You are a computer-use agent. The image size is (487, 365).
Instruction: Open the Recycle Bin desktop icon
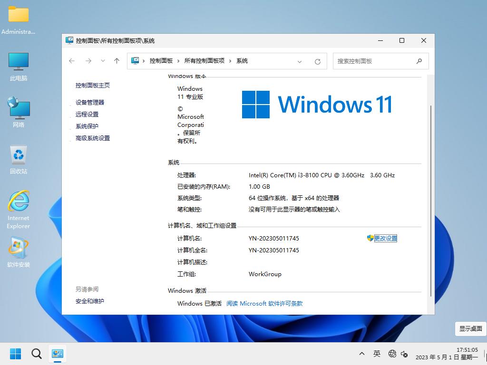tap(19, 160)
